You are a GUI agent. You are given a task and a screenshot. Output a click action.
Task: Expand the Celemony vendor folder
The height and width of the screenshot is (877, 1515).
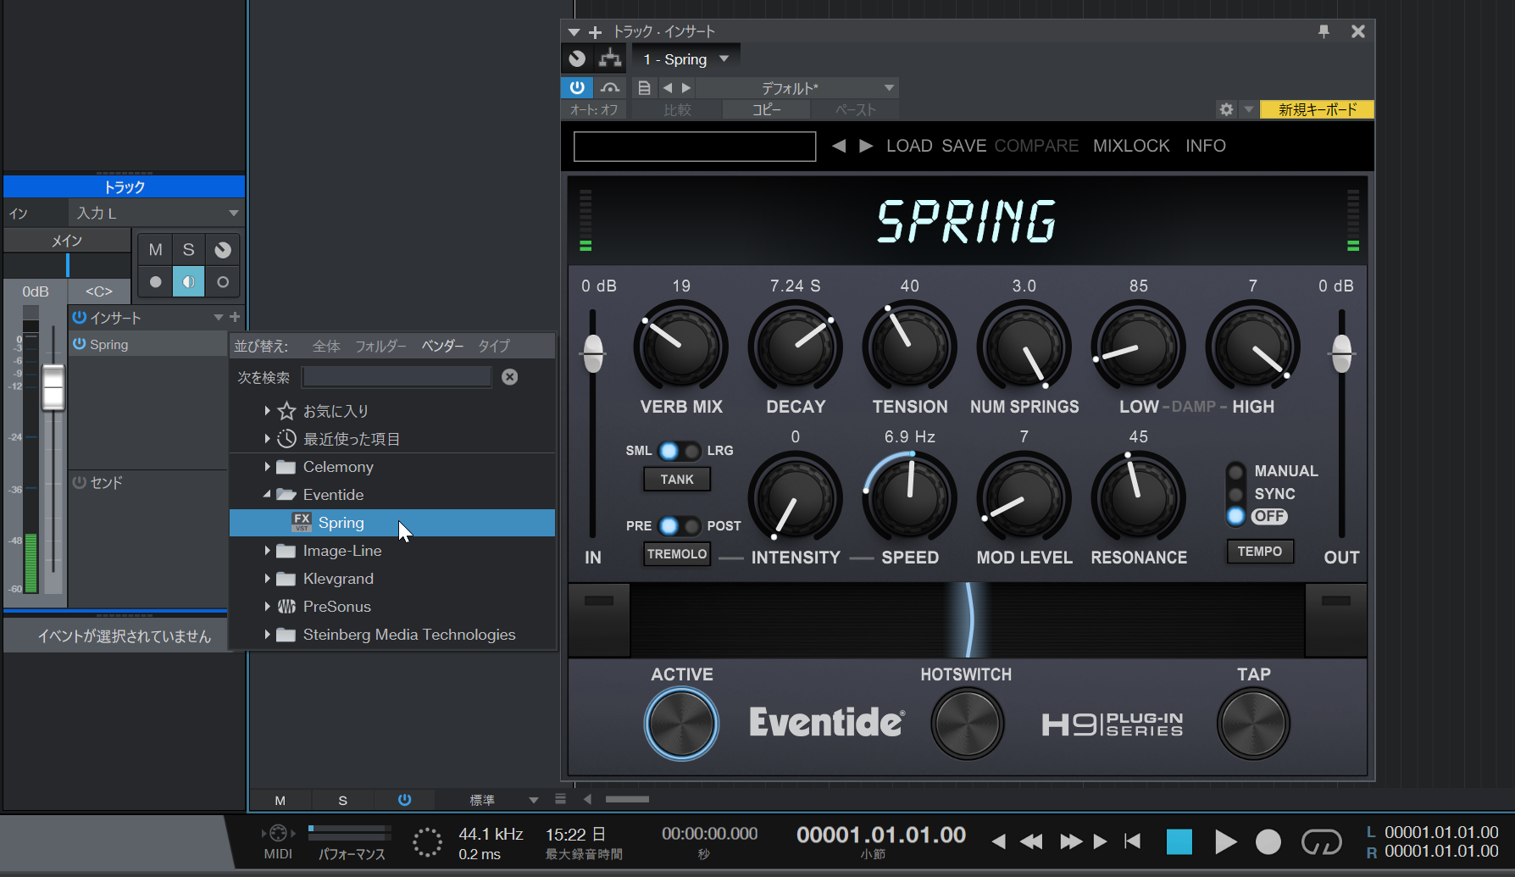tap(267, 467)
